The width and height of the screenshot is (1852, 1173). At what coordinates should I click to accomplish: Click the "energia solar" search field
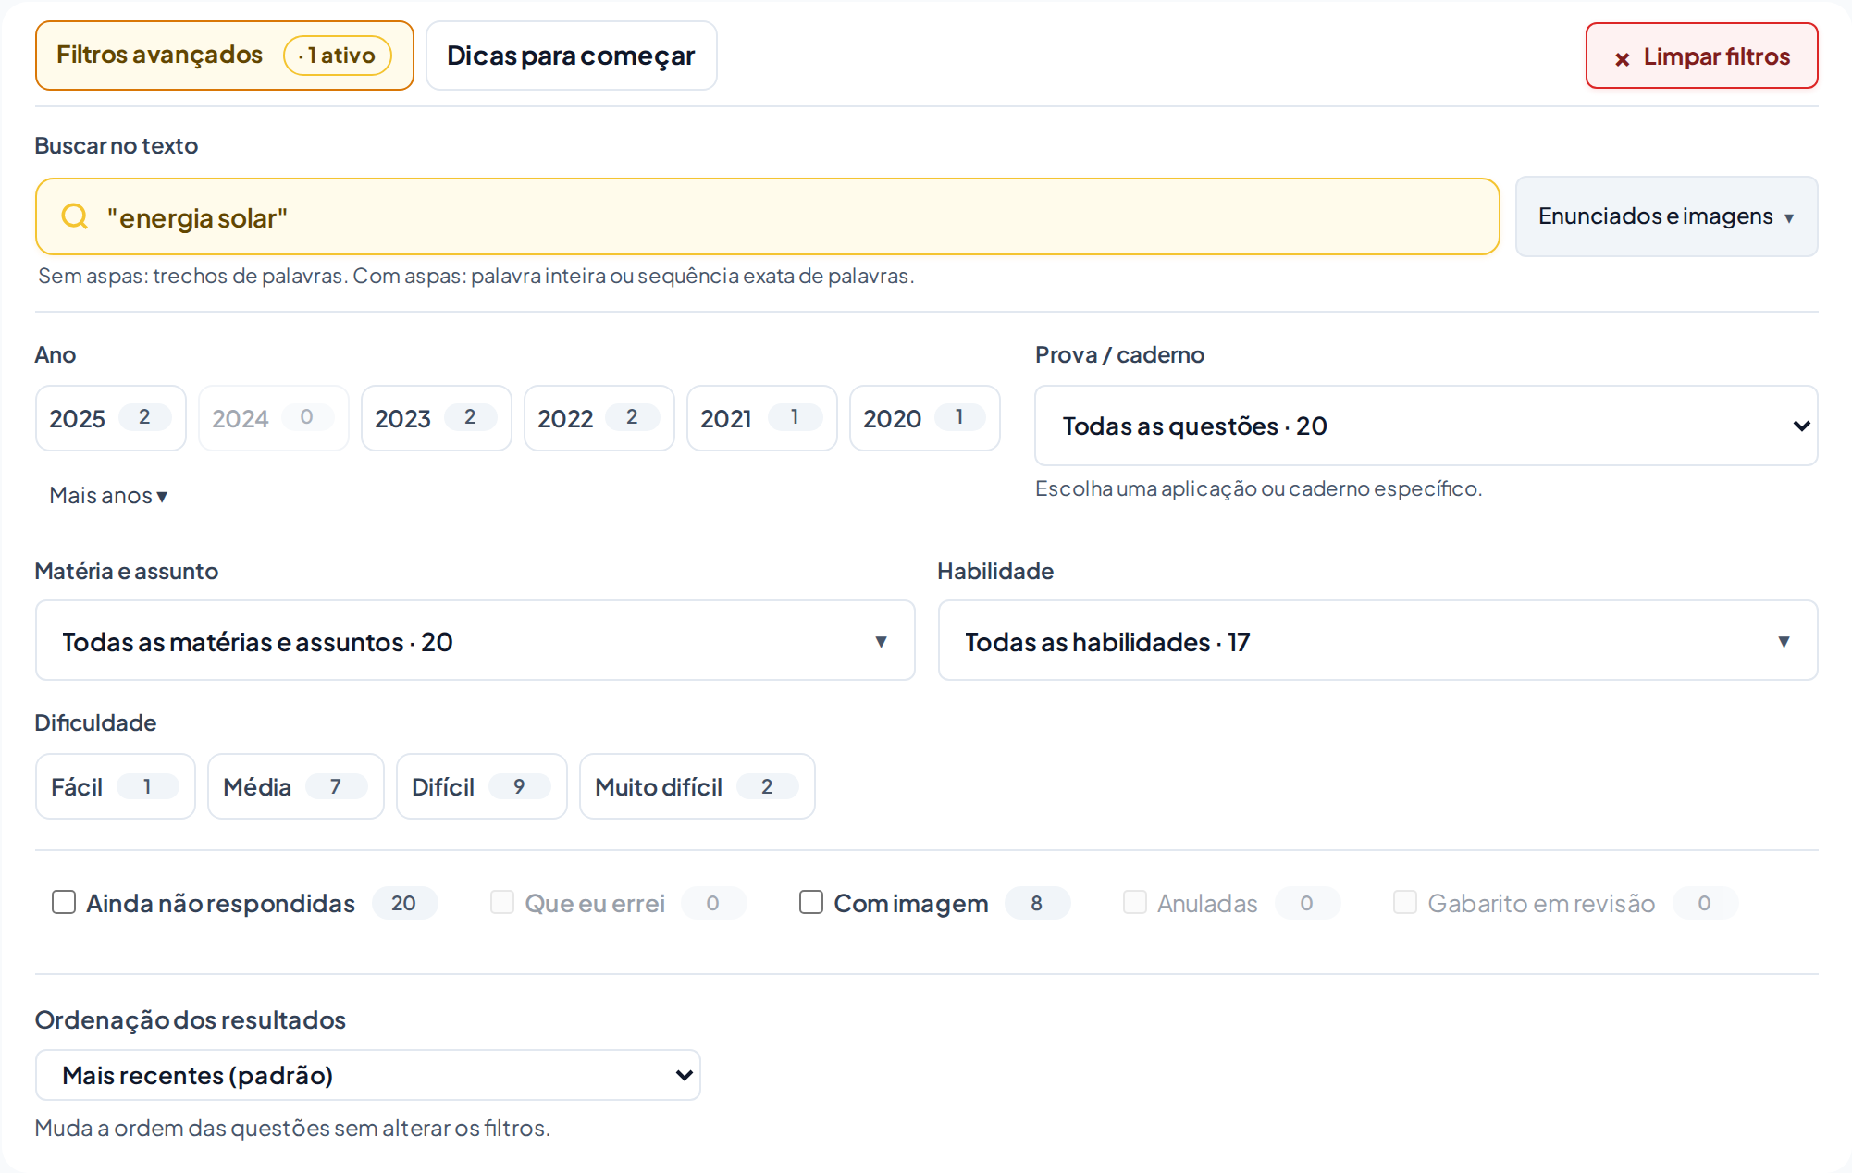pyautogui.click(x=767, y=216)
